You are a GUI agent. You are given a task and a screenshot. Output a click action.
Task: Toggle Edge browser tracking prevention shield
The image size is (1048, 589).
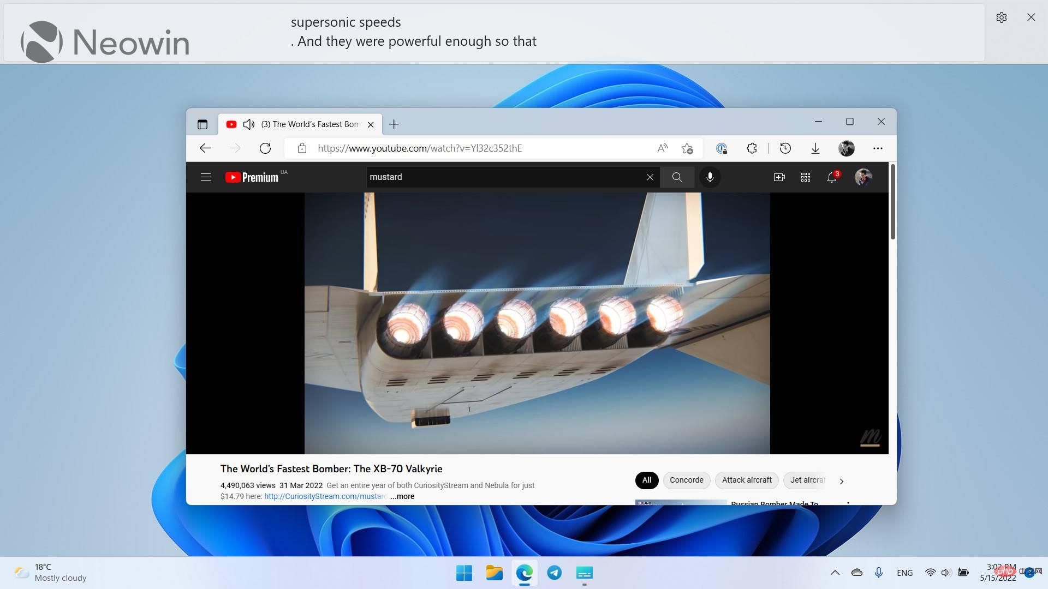pyautogui.click(x=720, y=148)
